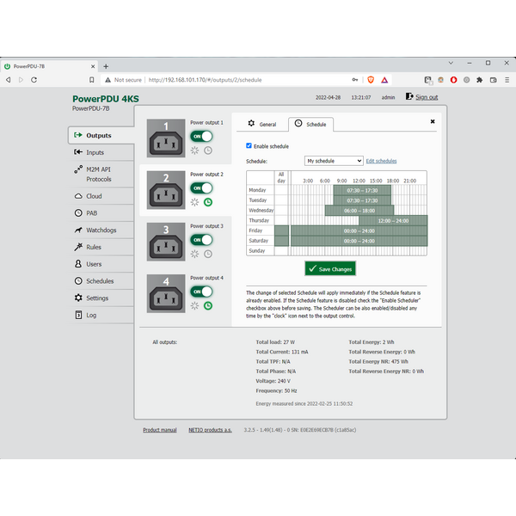The width and height of the screenshot is (516, 516).
Task: Click the clock scheduler icon for Power output 4
Action: [208, 305]
